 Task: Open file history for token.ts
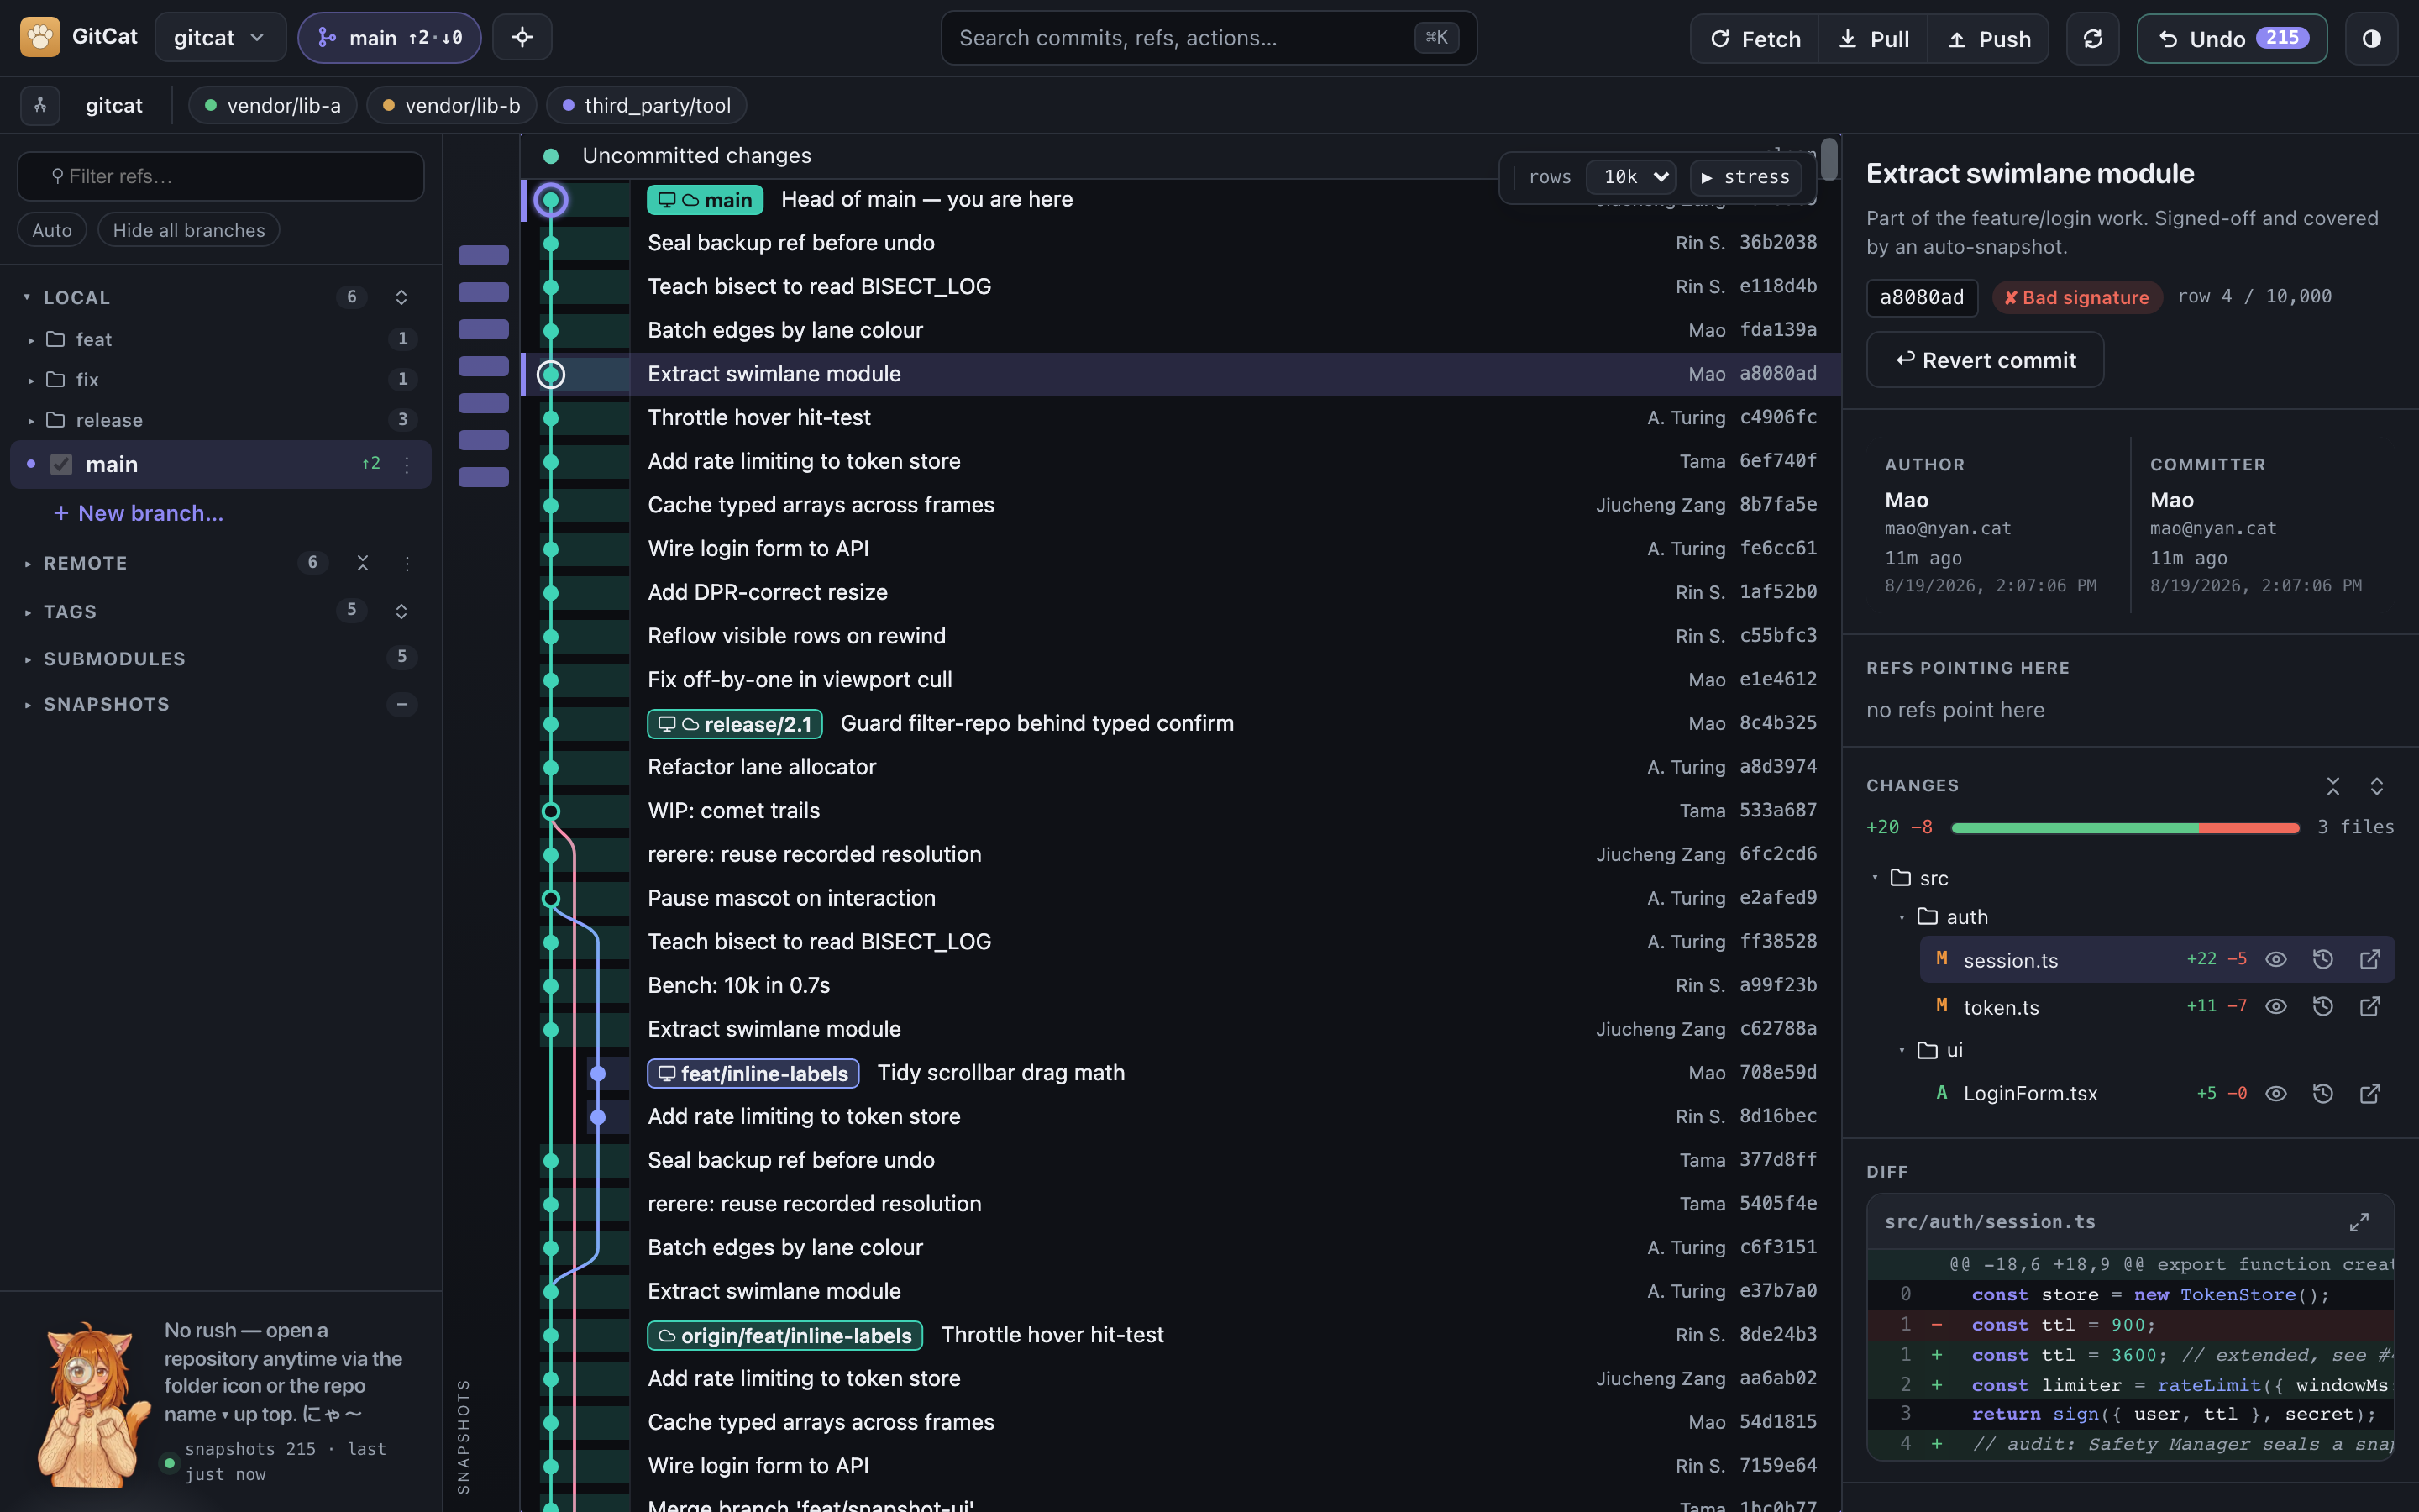tap(2322, 1006)
